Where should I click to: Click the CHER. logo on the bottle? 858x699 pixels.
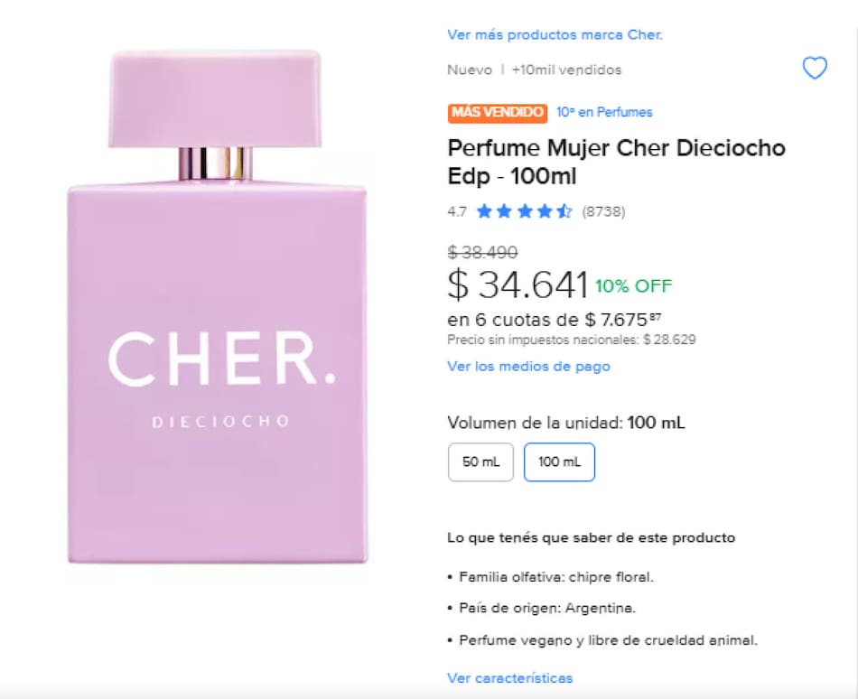[x=222, y=359]
